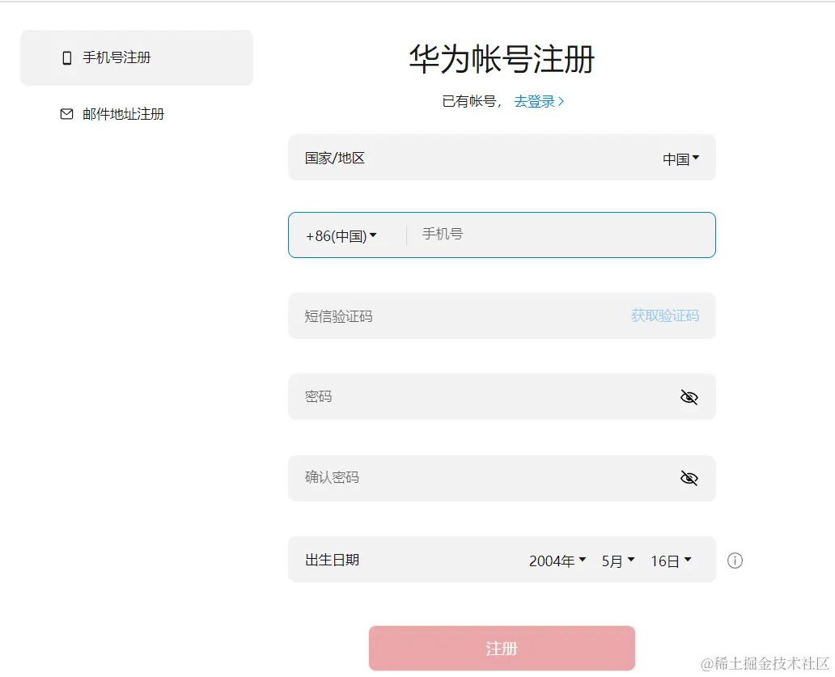Select the phone number registration tab
The height and width of the screenshot is (677, 835).
click(136, 57)
